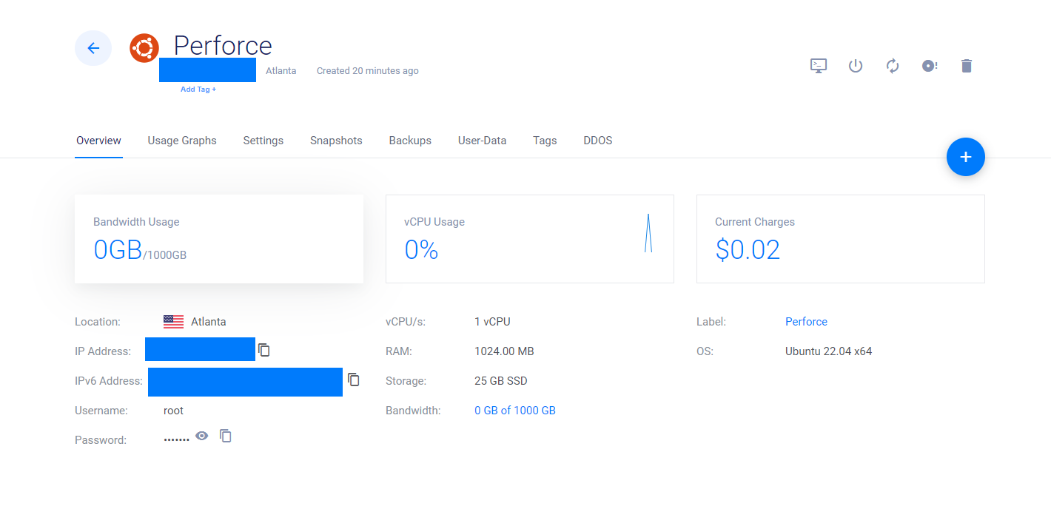This screenshot has width=1051, height=509.
Task: Click the Add Tag + link
Action: (x=198, y=90)
